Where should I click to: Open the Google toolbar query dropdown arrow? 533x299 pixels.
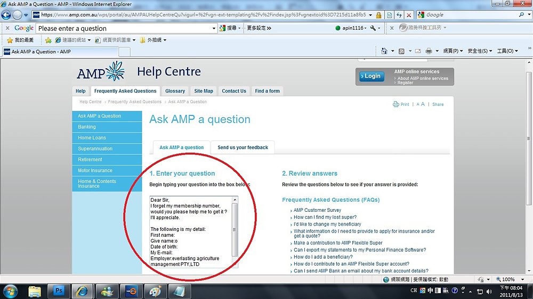pos(214,28)
